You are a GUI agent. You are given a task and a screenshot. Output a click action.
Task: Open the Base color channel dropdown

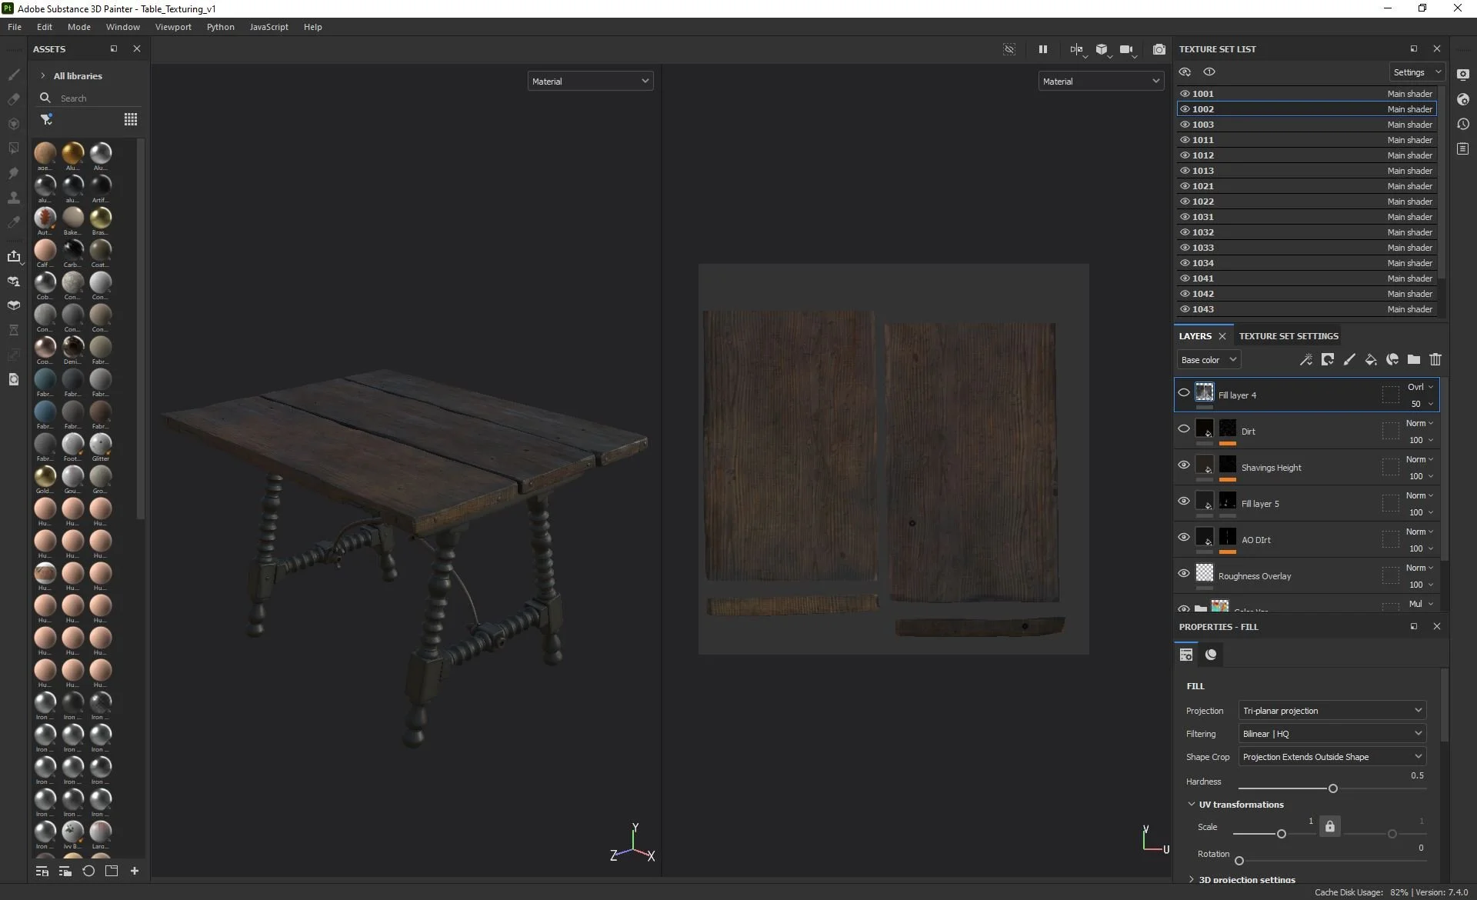[x=1209, y=360]
